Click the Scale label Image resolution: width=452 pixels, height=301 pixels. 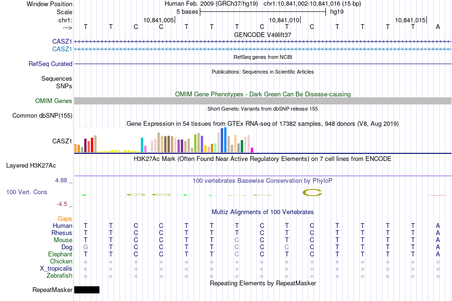(x=65, y=12)
